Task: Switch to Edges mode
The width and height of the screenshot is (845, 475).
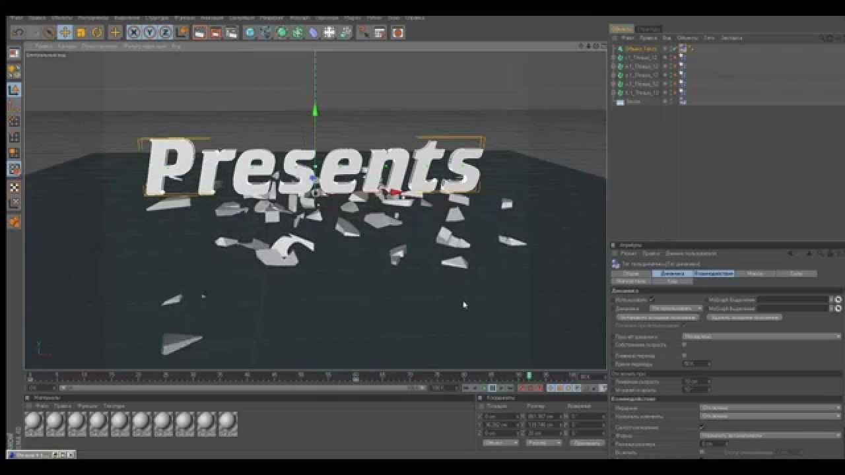Action: click(x=14, y=137)
